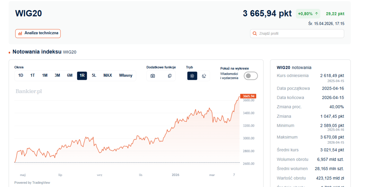Click the Powered by TradingView link
This screenshot has width=372, height=187.
click(x=32, y=183)
